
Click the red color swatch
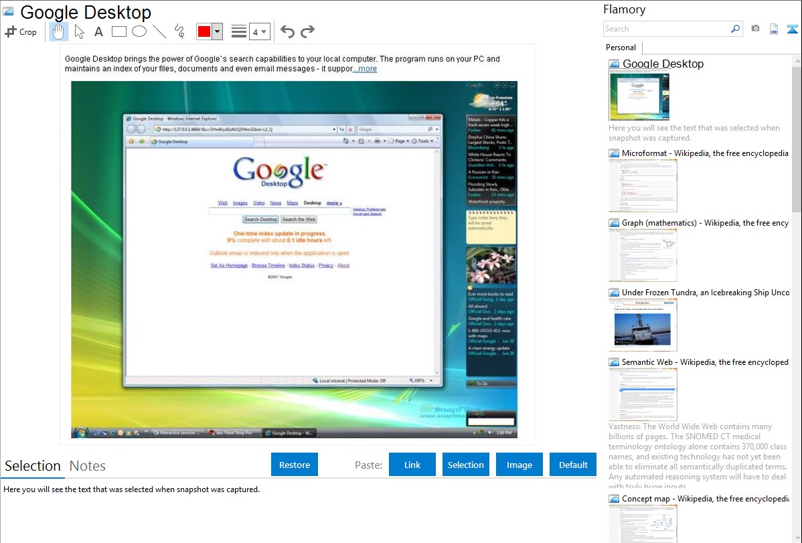click(x=204, y=31)
